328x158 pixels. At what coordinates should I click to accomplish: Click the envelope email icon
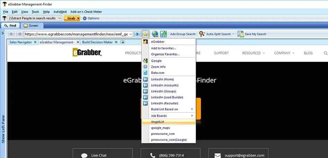(218, 156)
